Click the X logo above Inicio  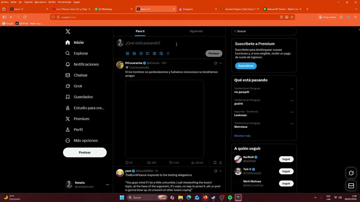[68, 31]
